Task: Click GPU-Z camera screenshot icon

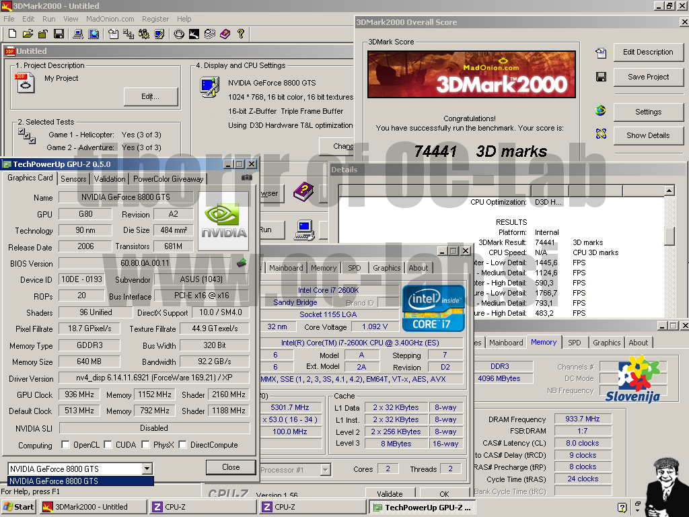Action: coord(246,178)
